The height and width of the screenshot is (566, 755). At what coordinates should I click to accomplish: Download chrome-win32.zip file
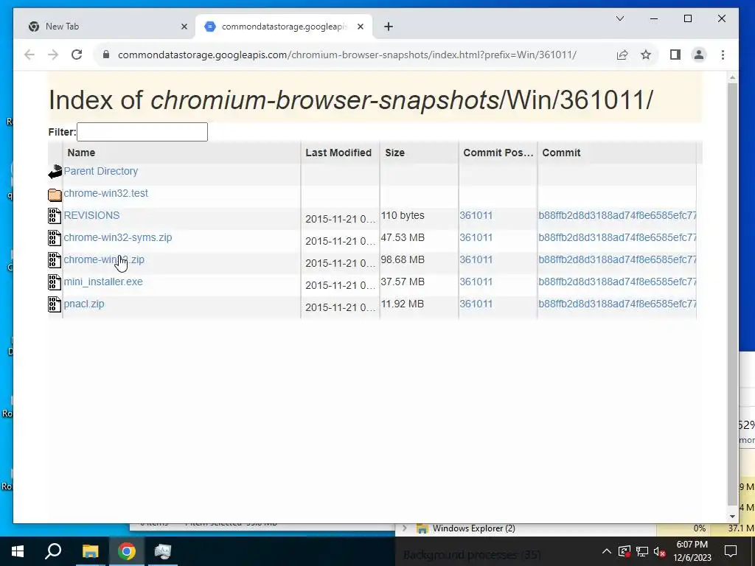pos(104,260)
